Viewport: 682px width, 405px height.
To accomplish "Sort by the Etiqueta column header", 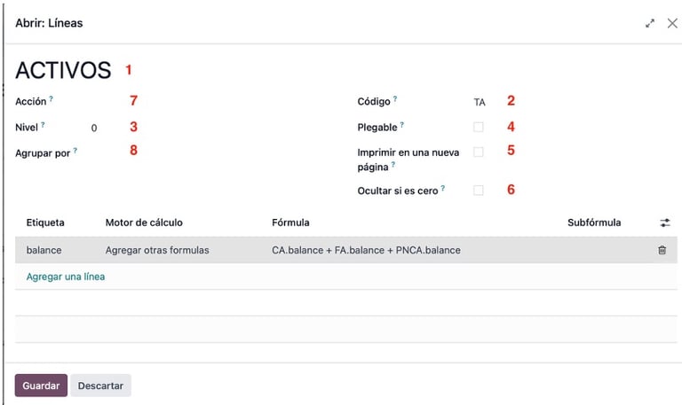I will (x=45, y=222).
